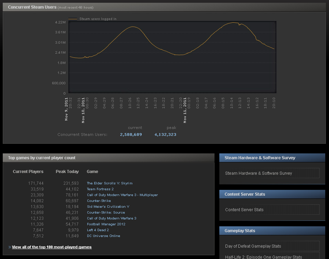Viewport: 329px width, 259px height.
Task: Select peak users value 4,132,323
Action: tap(165, 134)
